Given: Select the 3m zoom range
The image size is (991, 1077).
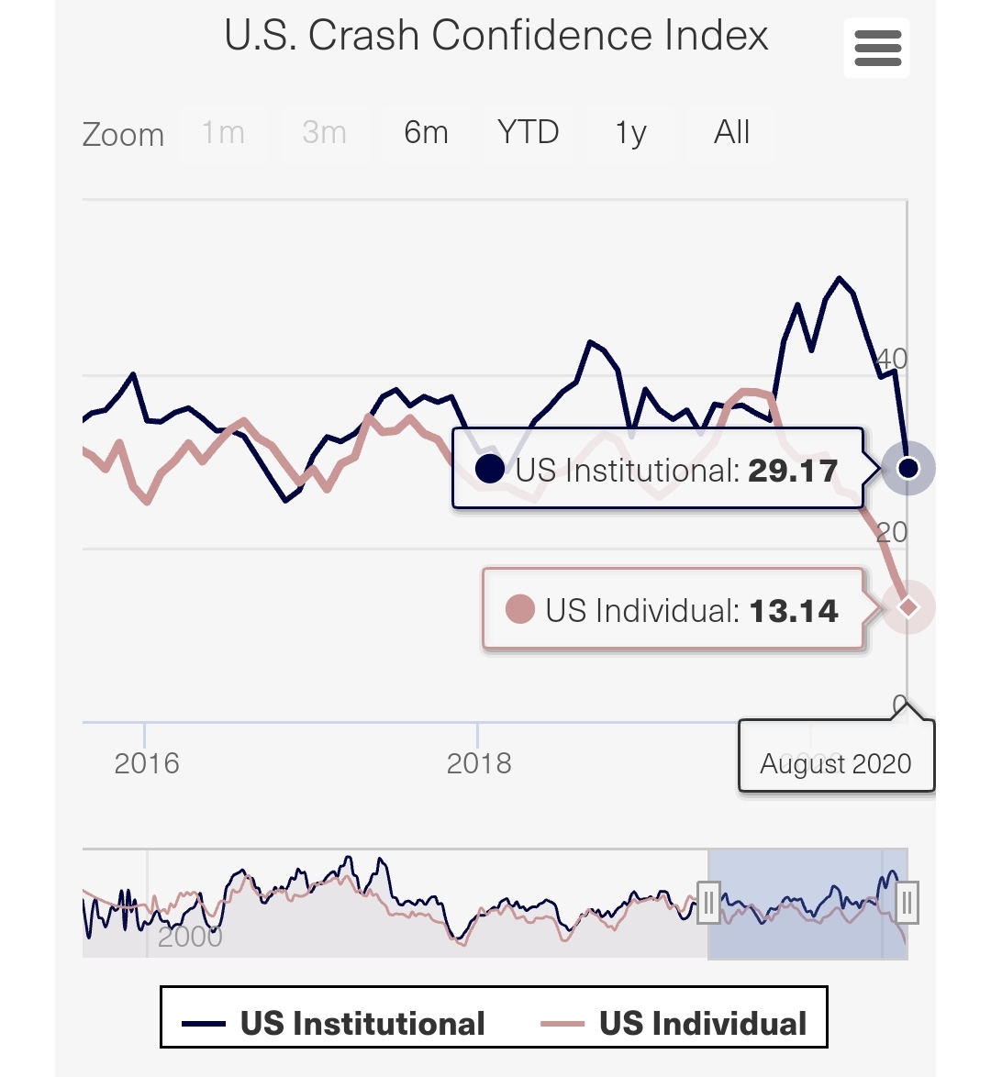Looking at the screenshot, I should 324,133.
